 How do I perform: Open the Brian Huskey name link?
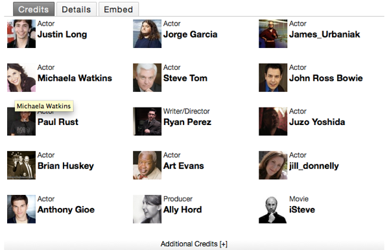click(x=65, y=166)
